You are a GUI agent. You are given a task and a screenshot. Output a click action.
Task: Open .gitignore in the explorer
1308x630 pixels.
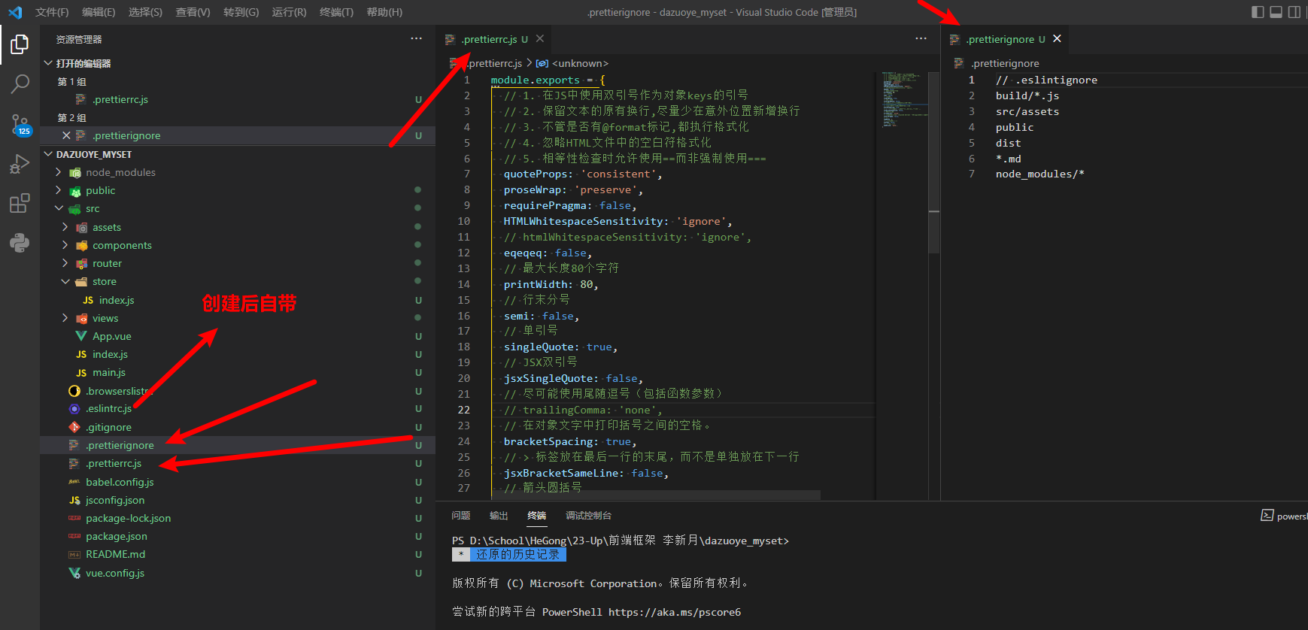coord(238,427)
